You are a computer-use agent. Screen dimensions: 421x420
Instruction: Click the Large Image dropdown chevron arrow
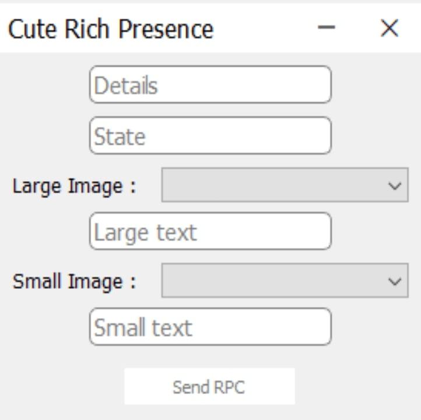coord(395,186)
